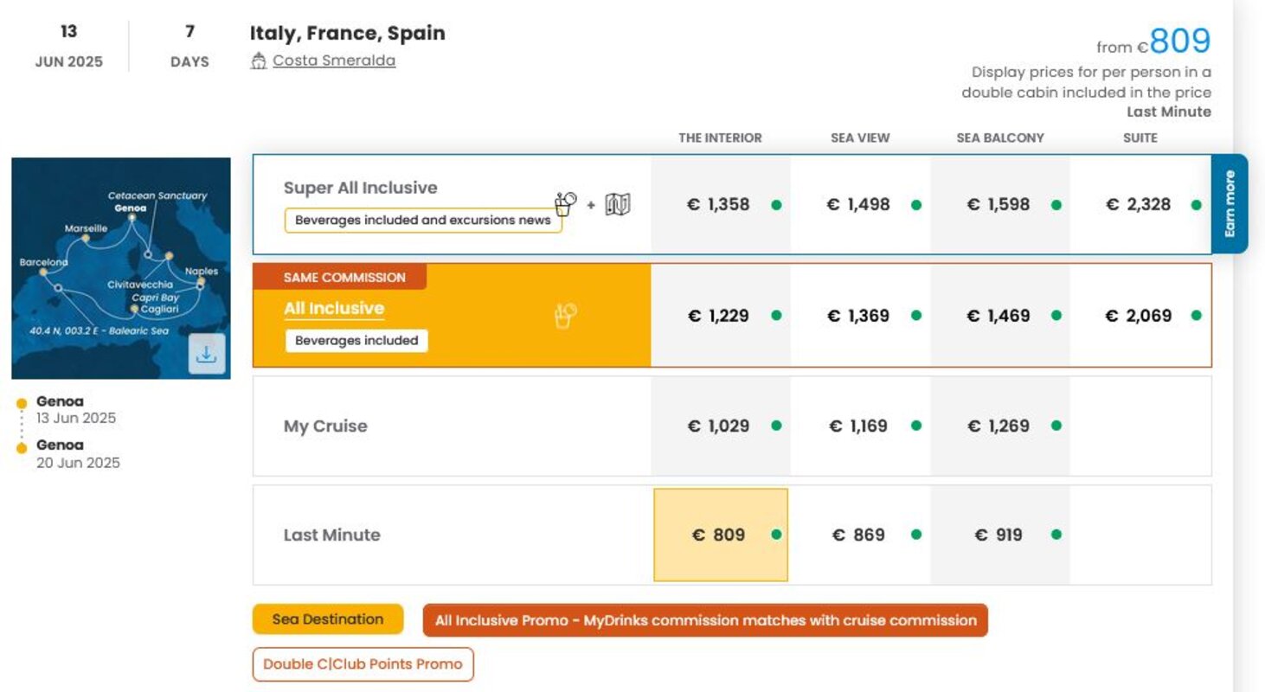Click the All Inclusive Promo MyDrinks banner
This screenshot has width=1265, height=692.
click(x=705, y=620)
